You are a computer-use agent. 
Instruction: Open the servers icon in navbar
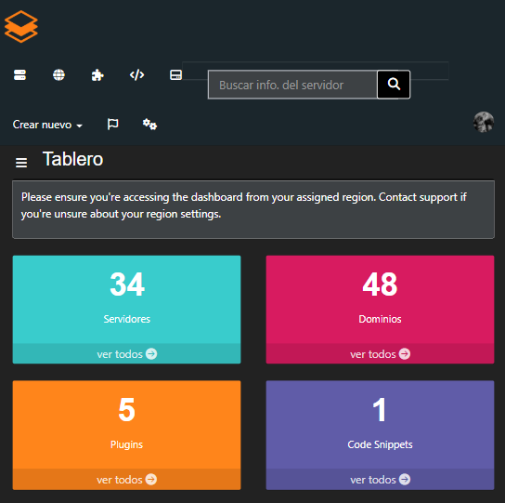coord(20,75)
